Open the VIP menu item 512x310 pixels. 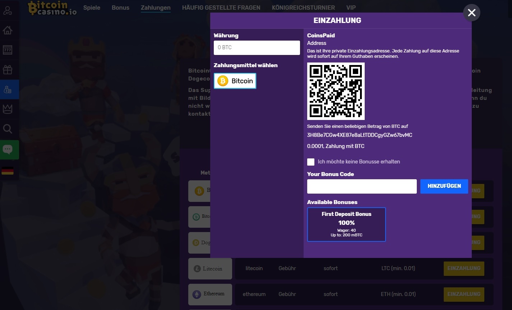351,8
